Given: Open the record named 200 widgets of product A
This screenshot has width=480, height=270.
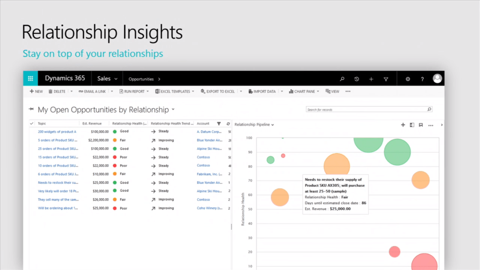Looking at the screenshot, I should tap(57, 131).
